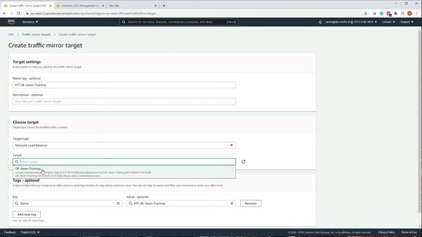Clear the tag Value field
Screen dimensions: 422x237
pyautogui.click(x=231, y=203)
